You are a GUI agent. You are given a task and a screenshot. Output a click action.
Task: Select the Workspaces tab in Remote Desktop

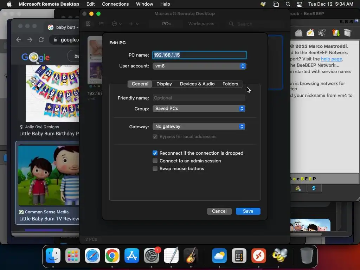pos(201,24)
